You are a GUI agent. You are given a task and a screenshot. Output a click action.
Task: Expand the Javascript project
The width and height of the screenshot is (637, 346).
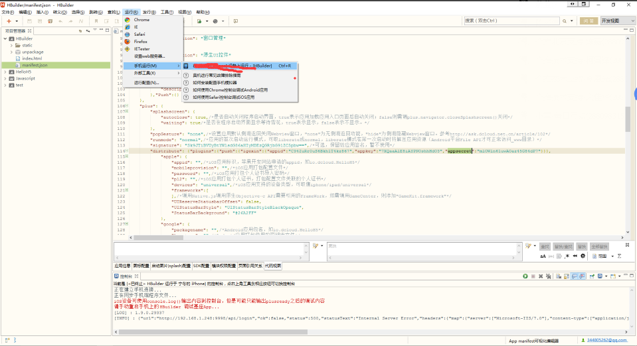[5, 78]
